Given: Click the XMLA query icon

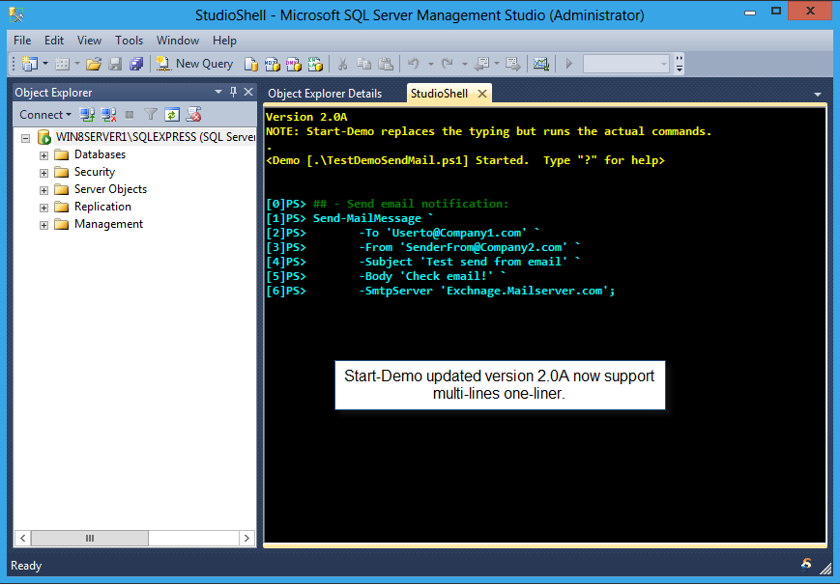Looking at the screenshot, I should (315, 65).
